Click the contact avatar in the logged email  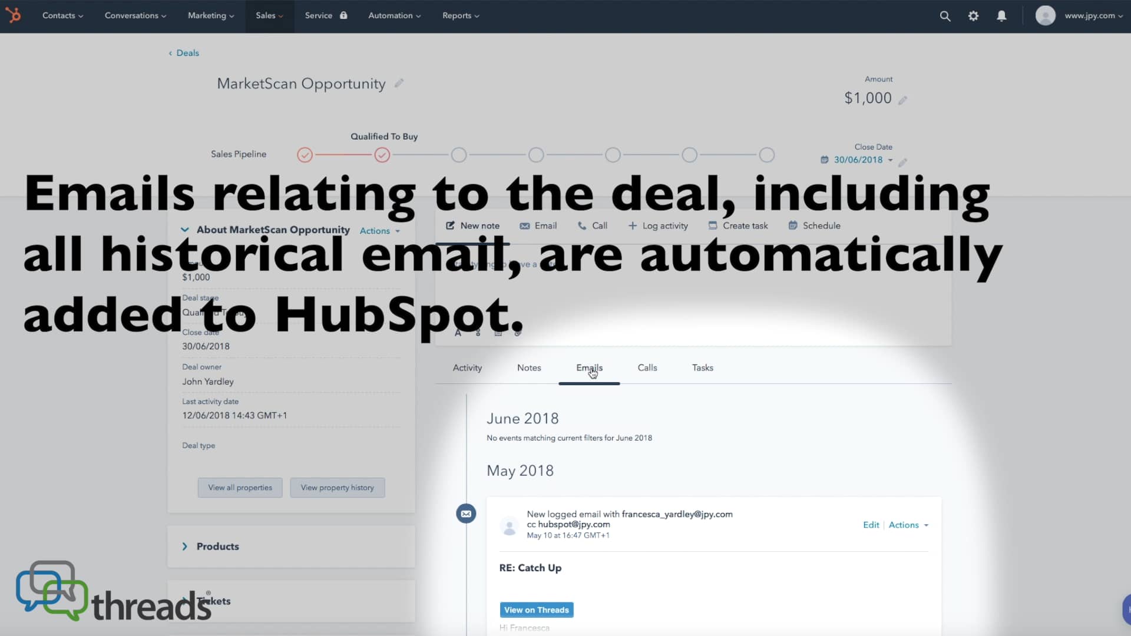point(509,525)
